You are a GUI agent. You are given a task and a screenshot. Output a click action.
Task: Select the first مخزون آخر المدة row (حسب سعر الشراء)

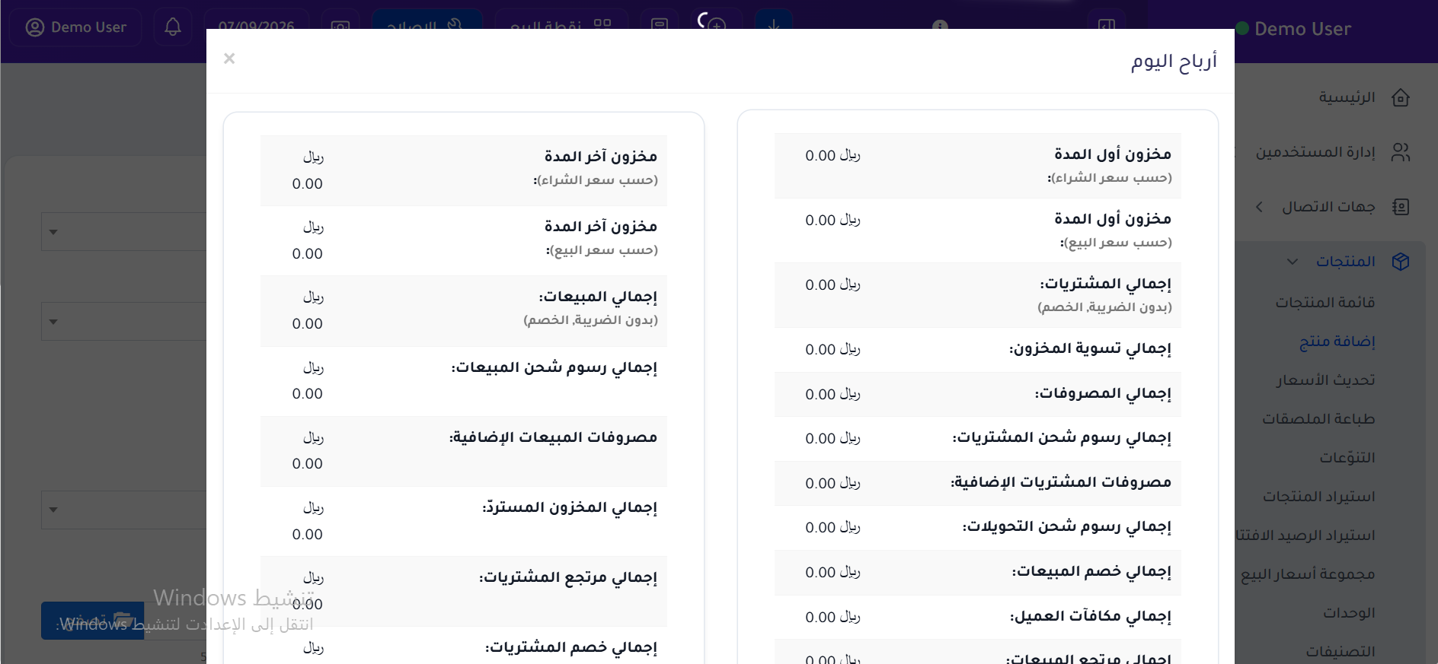(464, 171)
